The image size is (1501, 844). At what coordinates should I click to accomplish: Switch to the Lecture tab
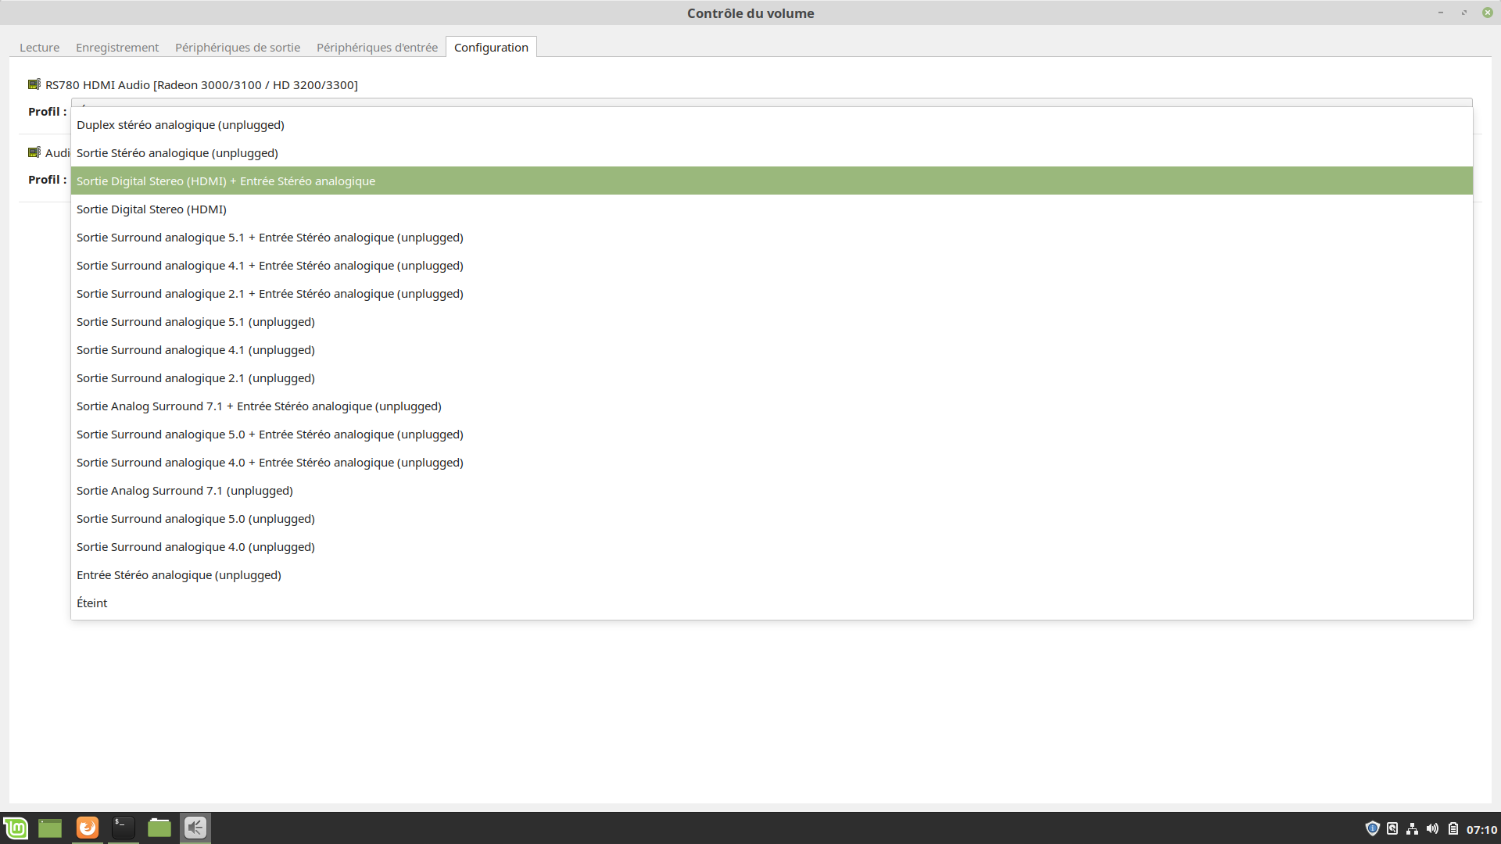pos(39,48)
